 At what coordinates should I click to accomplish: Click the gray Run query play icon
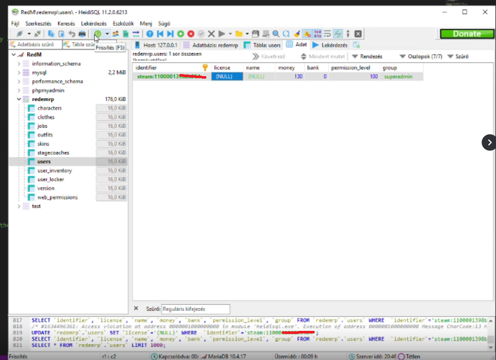click(x=222, y=34)
